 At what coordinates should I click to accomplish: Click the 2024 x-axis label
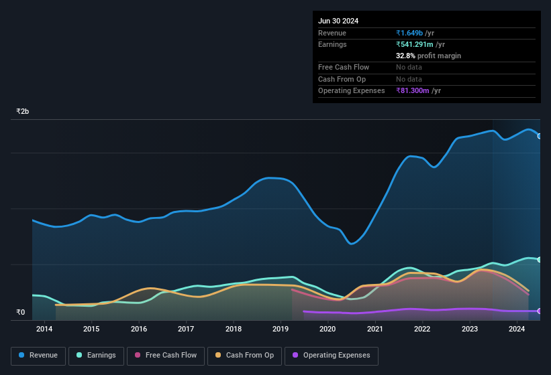click(x=517, y=329)
